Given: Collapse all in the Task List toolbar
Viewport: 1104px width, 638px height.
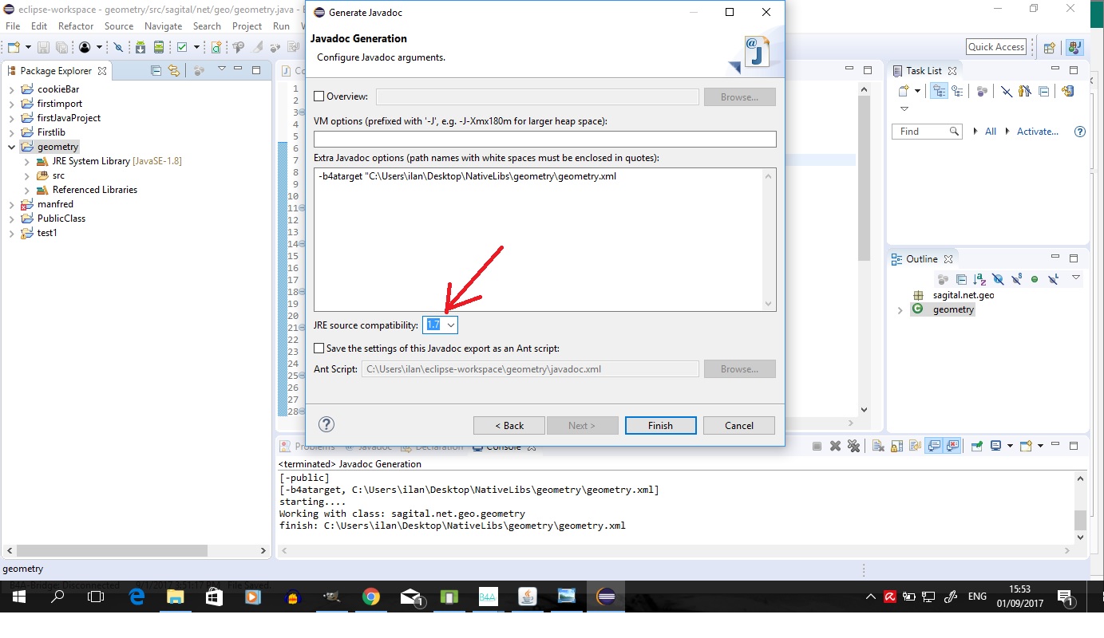Looking at the screenshot, I should tap(1044, 92).
